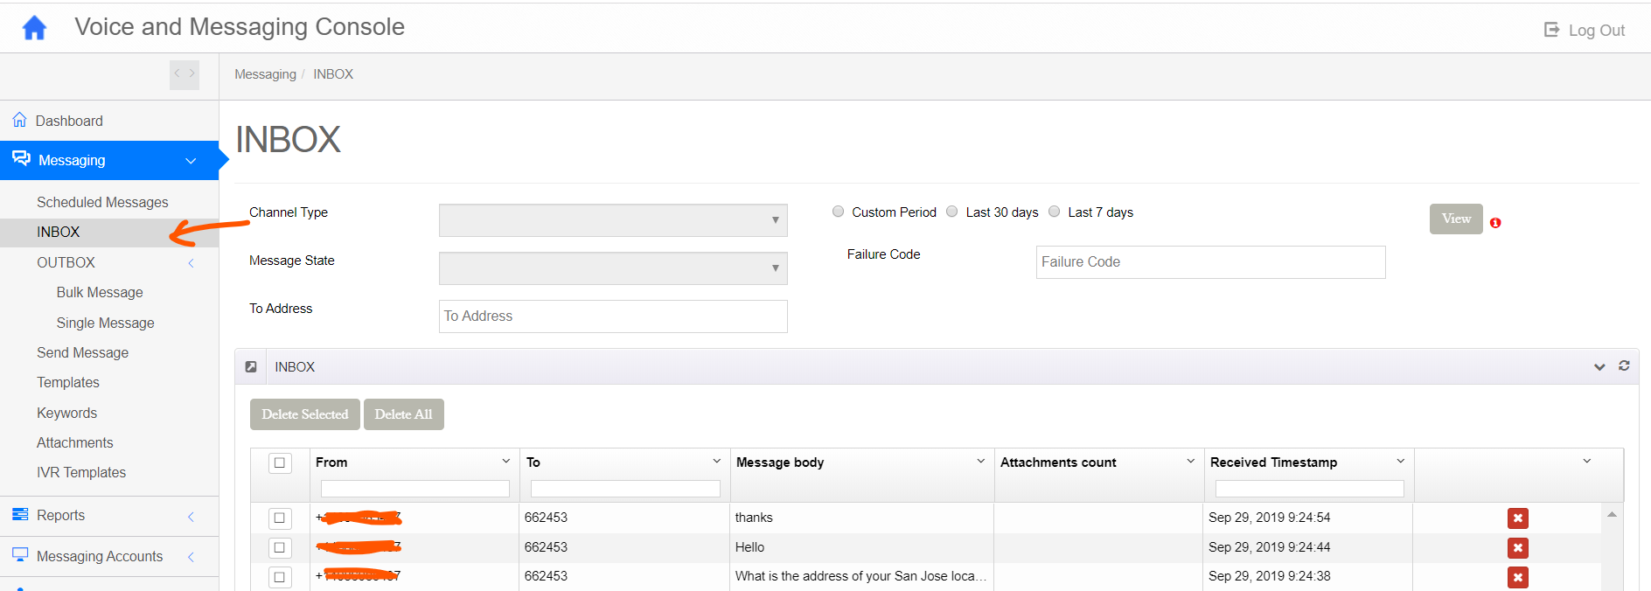Viewport: 1651px width, 591px height.
Task: Open the Channel Type dropdown
Action: click(x=613, y=220)
